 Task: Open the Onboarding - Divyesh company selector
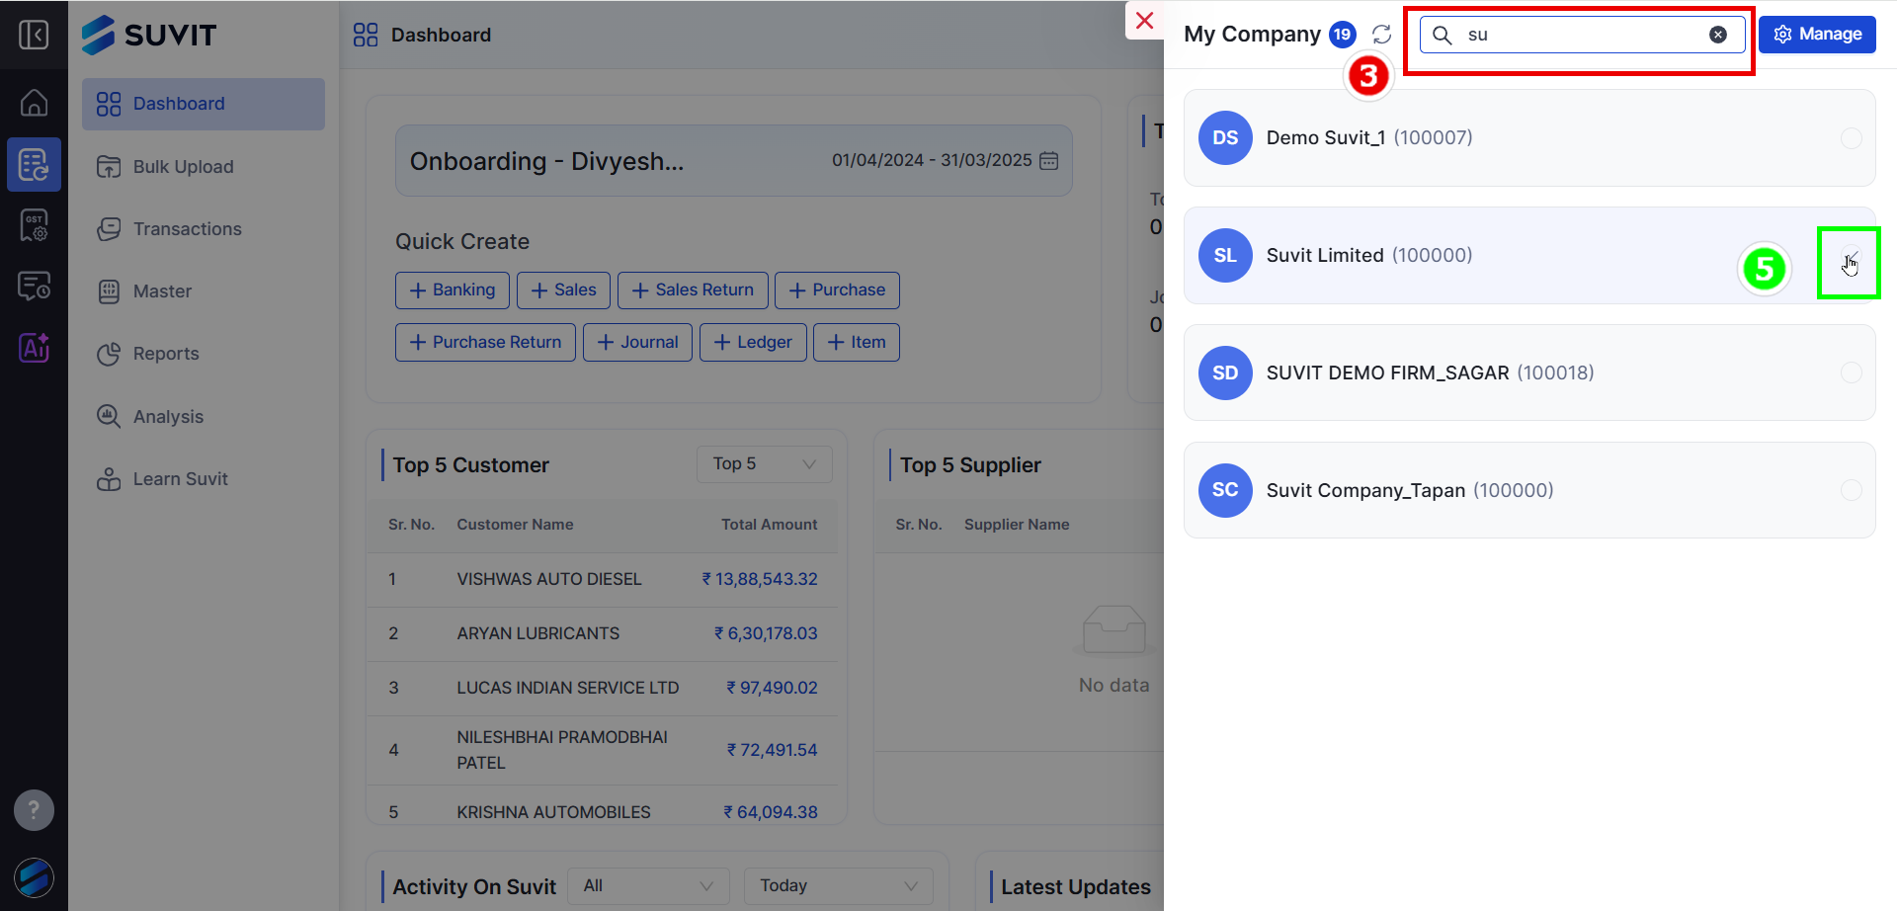(733, 161)
